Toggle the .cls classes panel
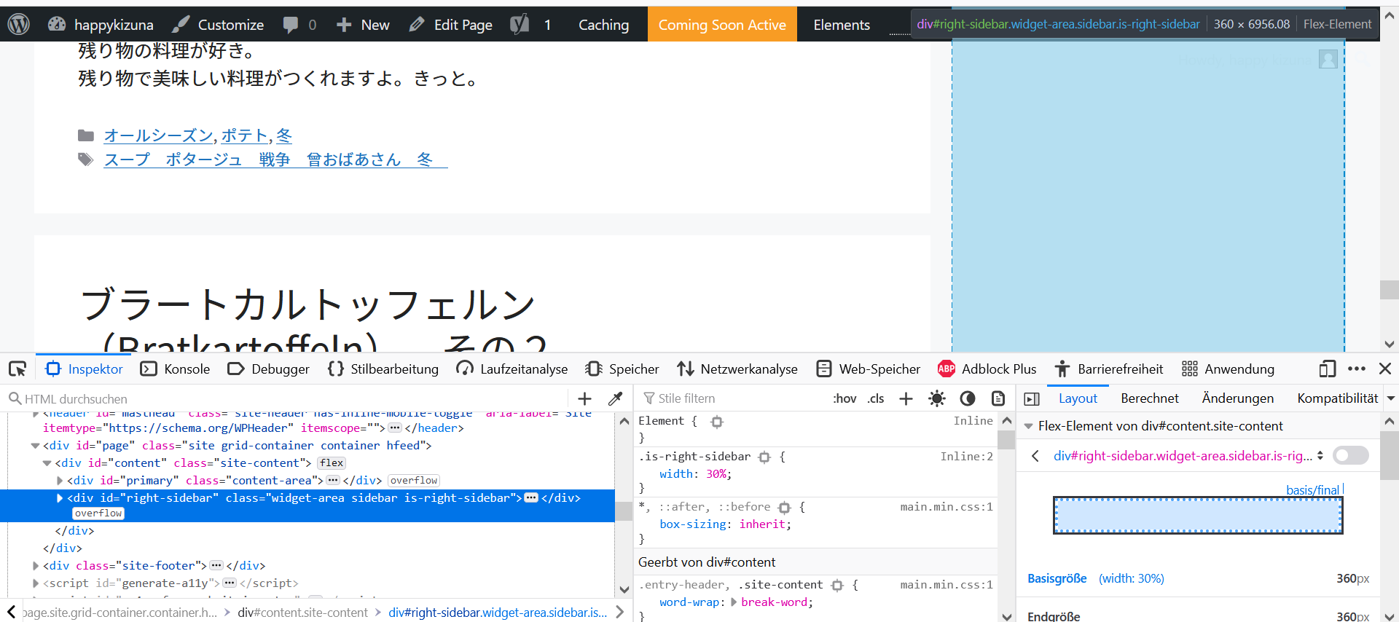Screen dimensions: 1399x622 876,398
